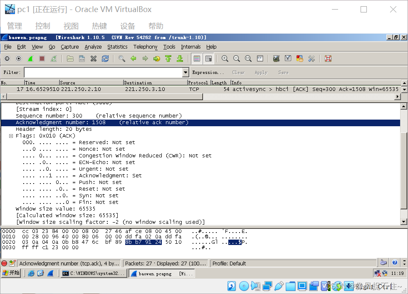The width and height of the screenshot is (408, 294).
Task: Toggle packet list colorization
Action: pyautogui.click(x=197, y=59)
